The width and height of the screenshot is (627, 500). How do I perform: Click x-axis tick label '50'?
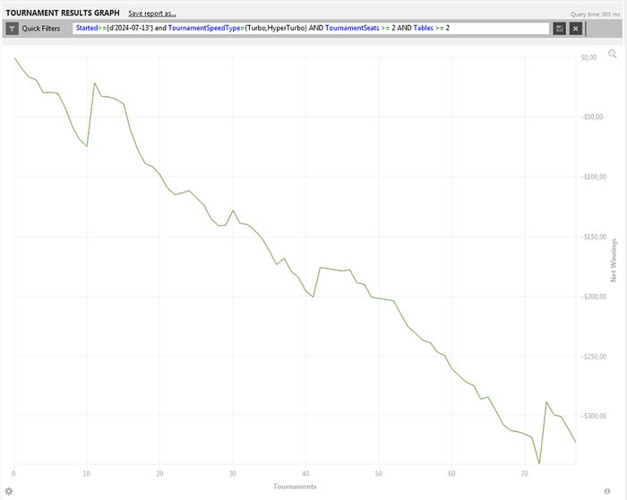(x=378, y=474)
